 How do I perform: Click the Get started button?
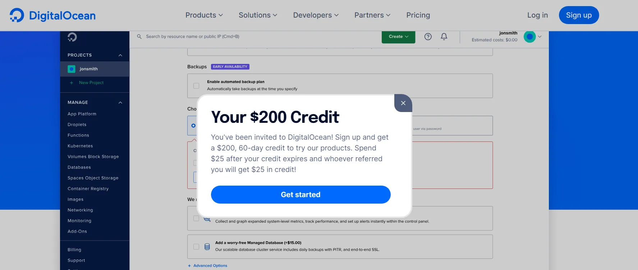(x=300, y=194)
